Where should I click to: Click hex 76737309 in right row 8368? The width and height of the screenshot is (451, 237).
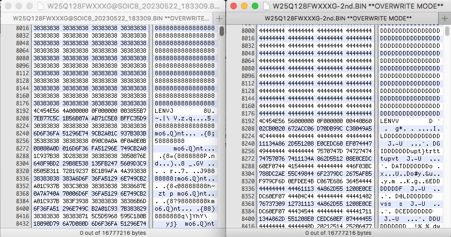(x=272, y=204)
